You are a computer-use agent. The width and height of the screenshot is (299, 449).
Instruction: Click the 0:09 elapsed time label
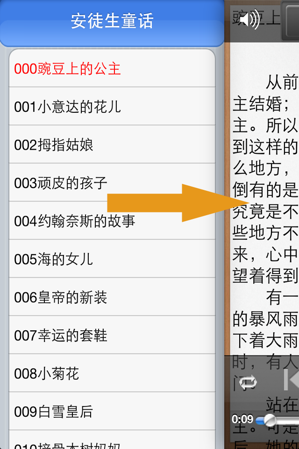(242, 419)
